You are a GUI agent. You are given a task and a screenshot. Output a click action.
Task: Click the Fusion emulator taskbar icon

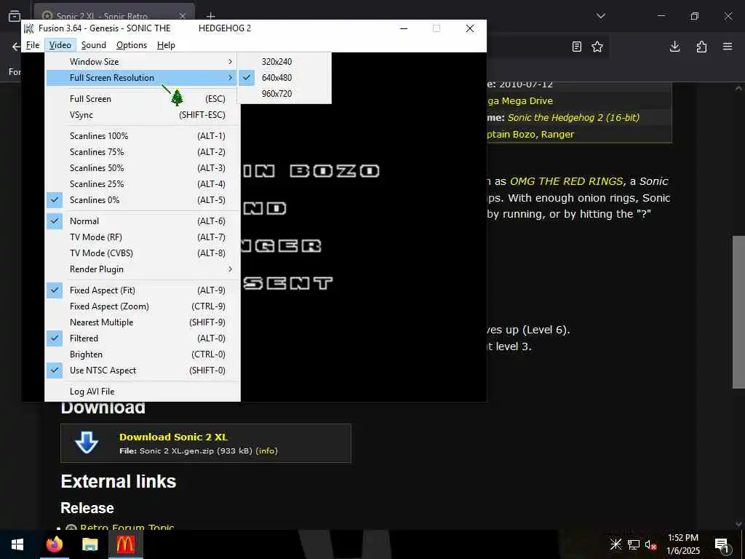[x=125, y=544]
